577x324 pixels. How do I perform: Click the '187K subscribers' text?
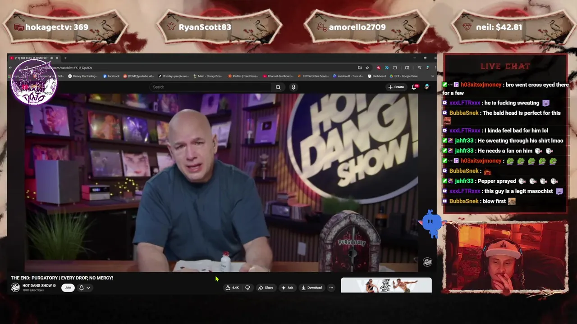[x=33, y=291]
